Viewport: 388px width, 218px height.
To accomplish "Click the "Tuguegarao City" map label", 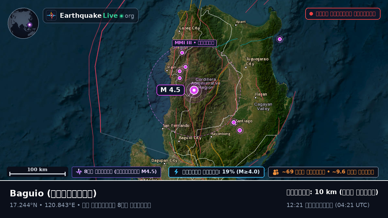I will [x=257, y=61].
